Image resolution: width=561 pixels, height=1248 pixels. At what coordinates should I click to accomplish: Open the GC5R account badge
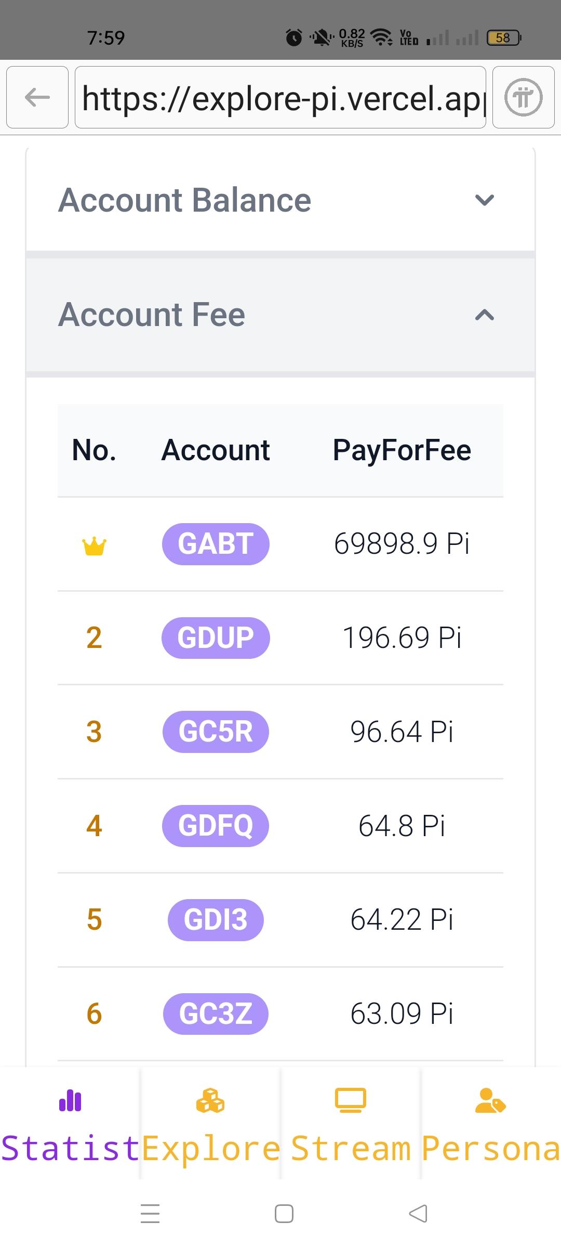[216, 732]
